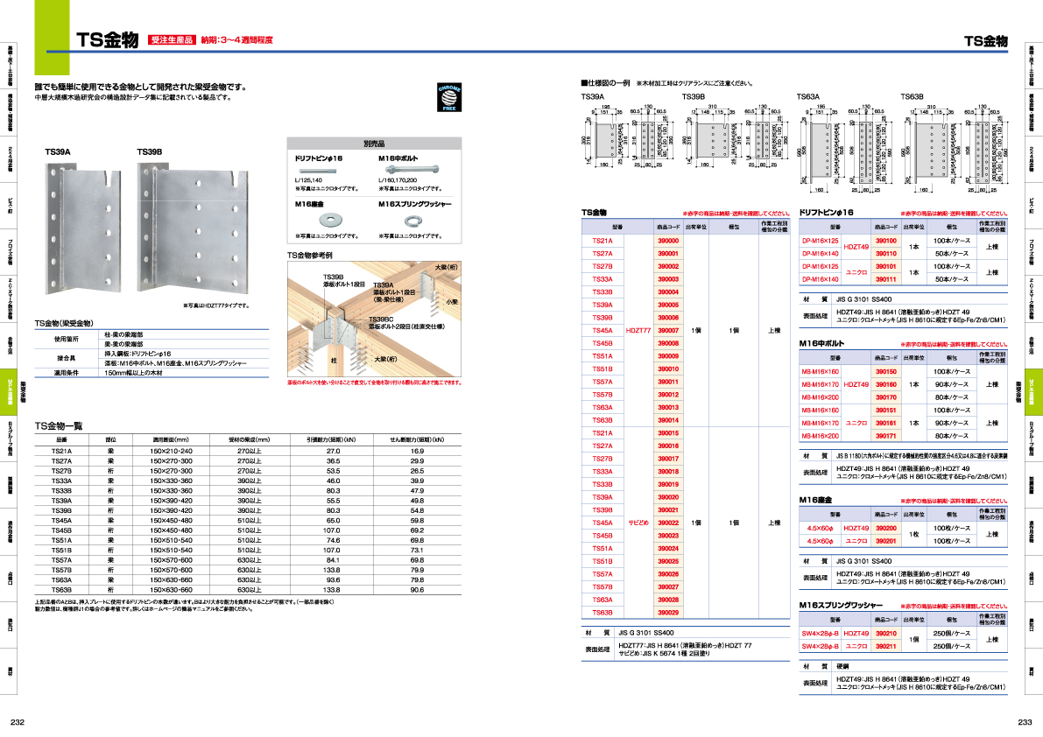Select spring washer code 390211
This screenshot has width=1043, height=737.
886,646
